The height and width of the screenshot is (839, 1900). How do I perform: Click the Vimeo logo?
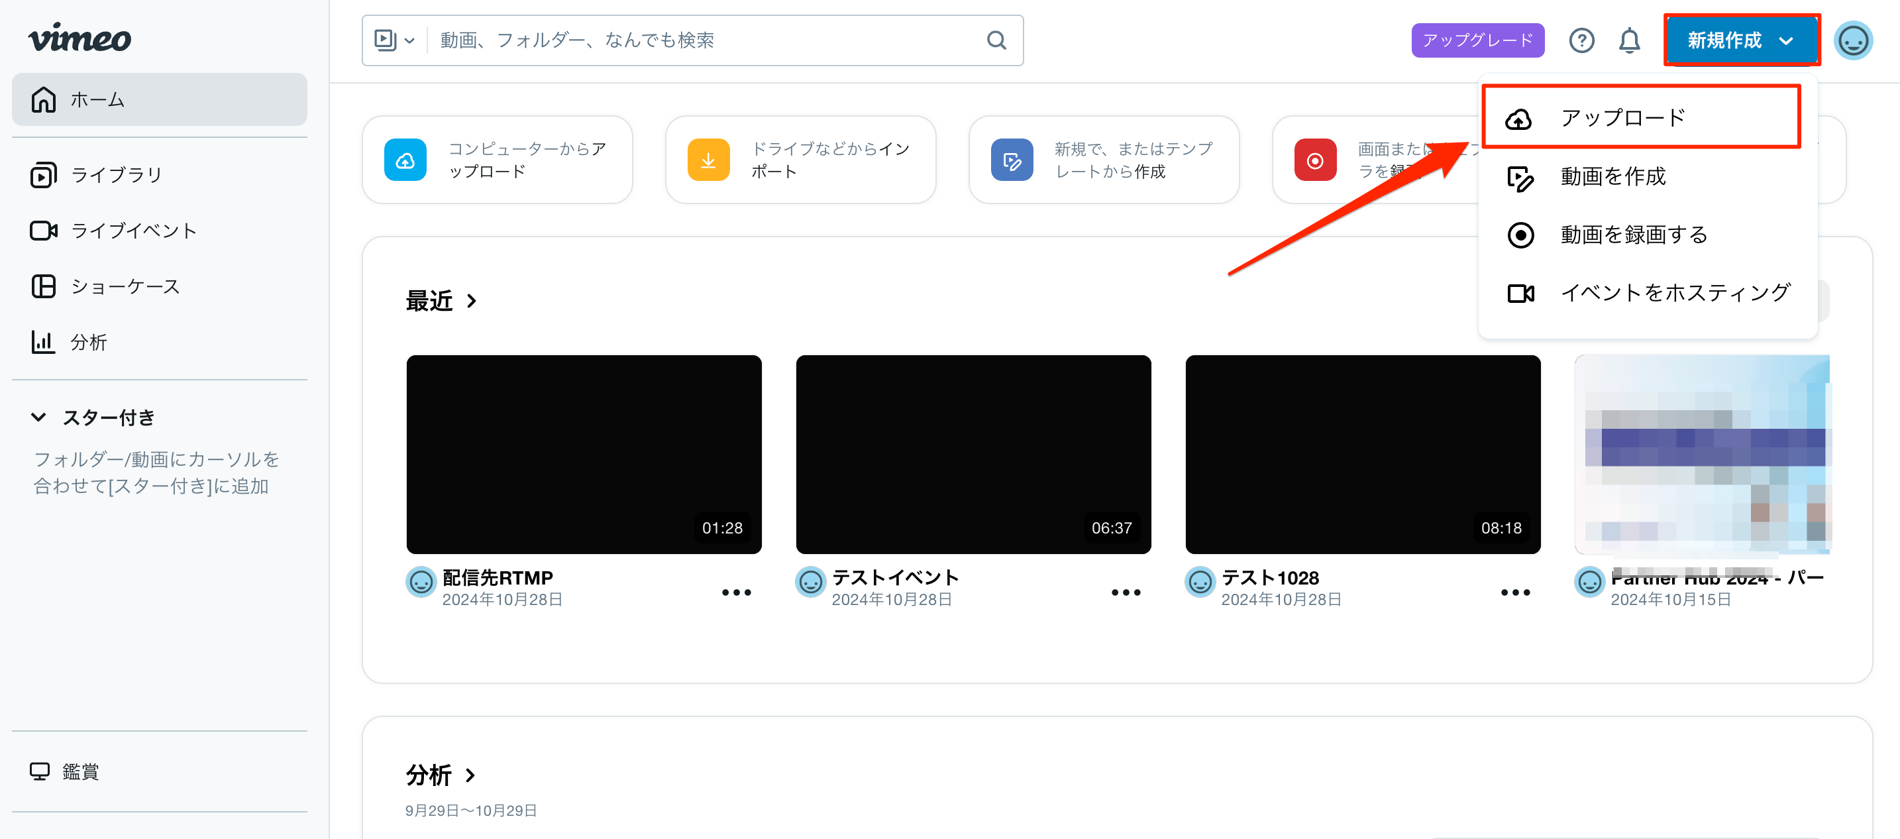[79, 38]
